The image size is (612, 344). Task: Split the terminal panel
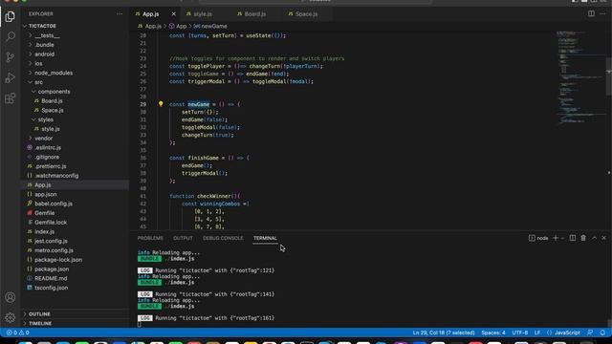[x=573, y=238]
